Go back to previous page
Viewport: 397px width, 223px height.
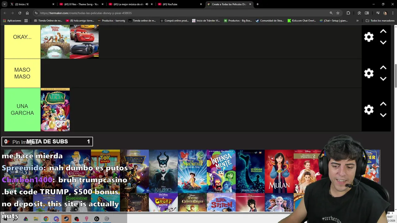coord(5,13)
